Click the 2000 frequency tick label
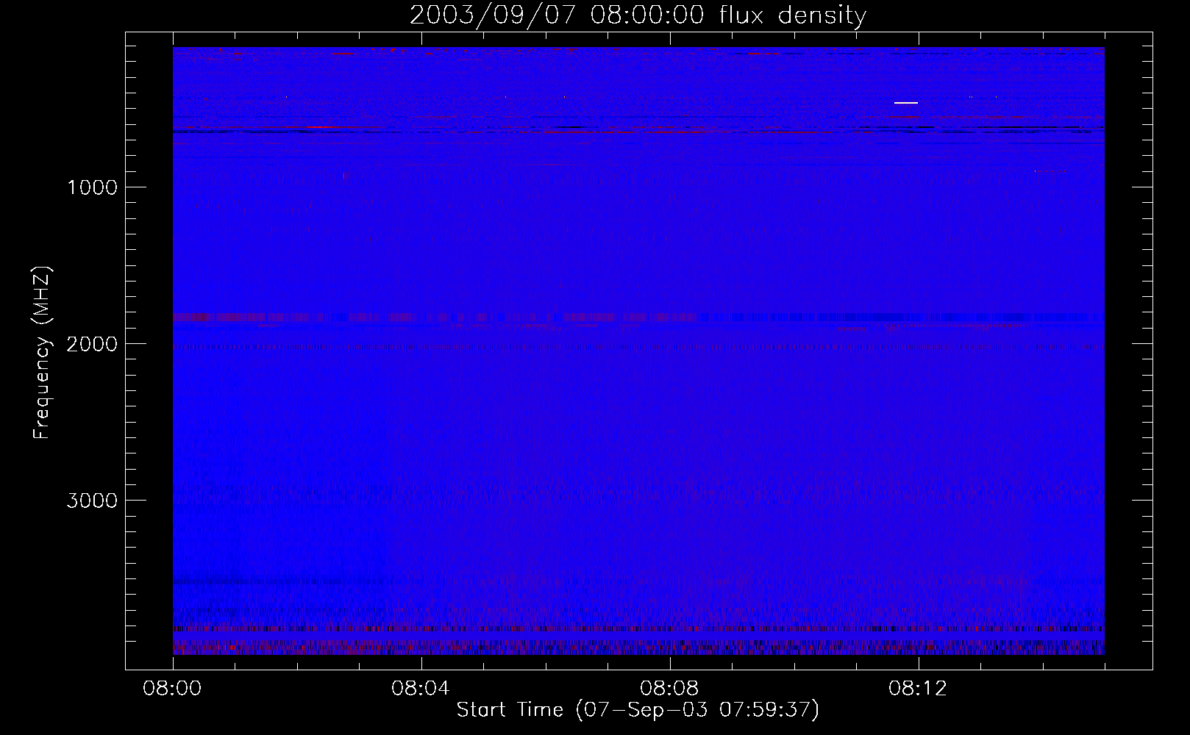The height and width of the screenshot is (735, 1190). pyautogui.click(x=92, y=344)
